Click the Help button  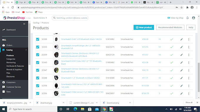pos(191,28)
